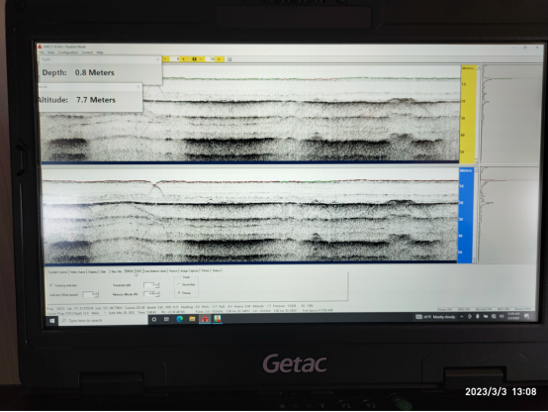Click the blue Meters depth scale
This screenshot has height=412, width=548.
pyautogui.click(x=465, y=215)
